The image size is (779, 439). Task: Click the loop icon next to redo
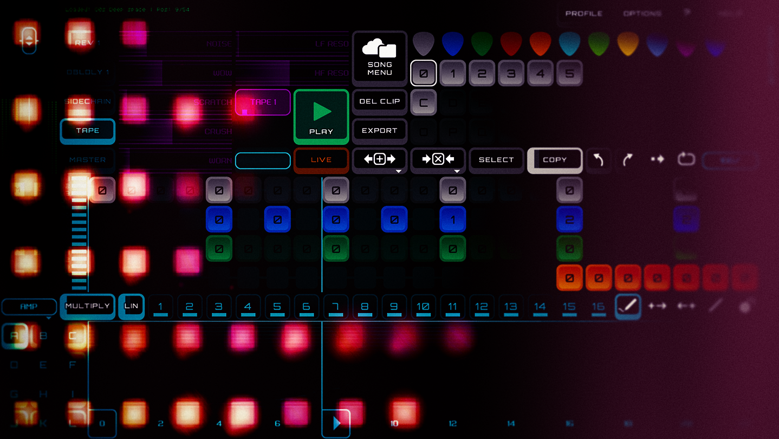click(x=686, y=160)
